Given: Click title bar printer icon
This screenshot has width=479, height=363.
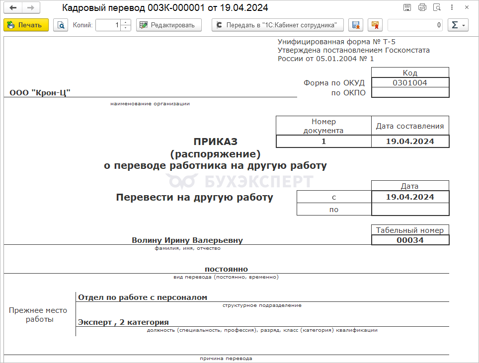Looking at the screenshot, I should pyautogui.click(x=422, y=7).
